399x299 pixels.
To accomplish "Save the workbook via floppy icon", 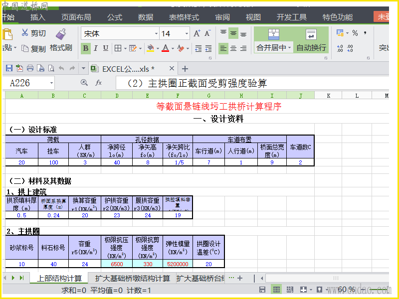I will (9, 68).
